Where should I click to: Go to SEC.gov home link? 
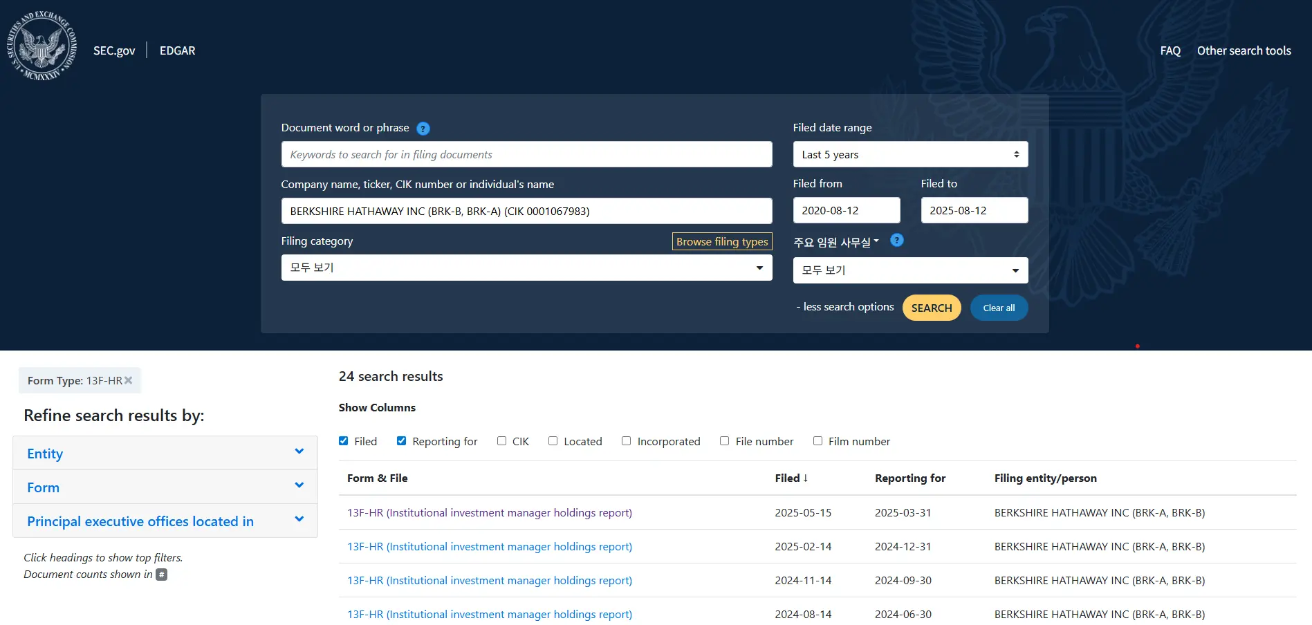click(x=114, y=50)
